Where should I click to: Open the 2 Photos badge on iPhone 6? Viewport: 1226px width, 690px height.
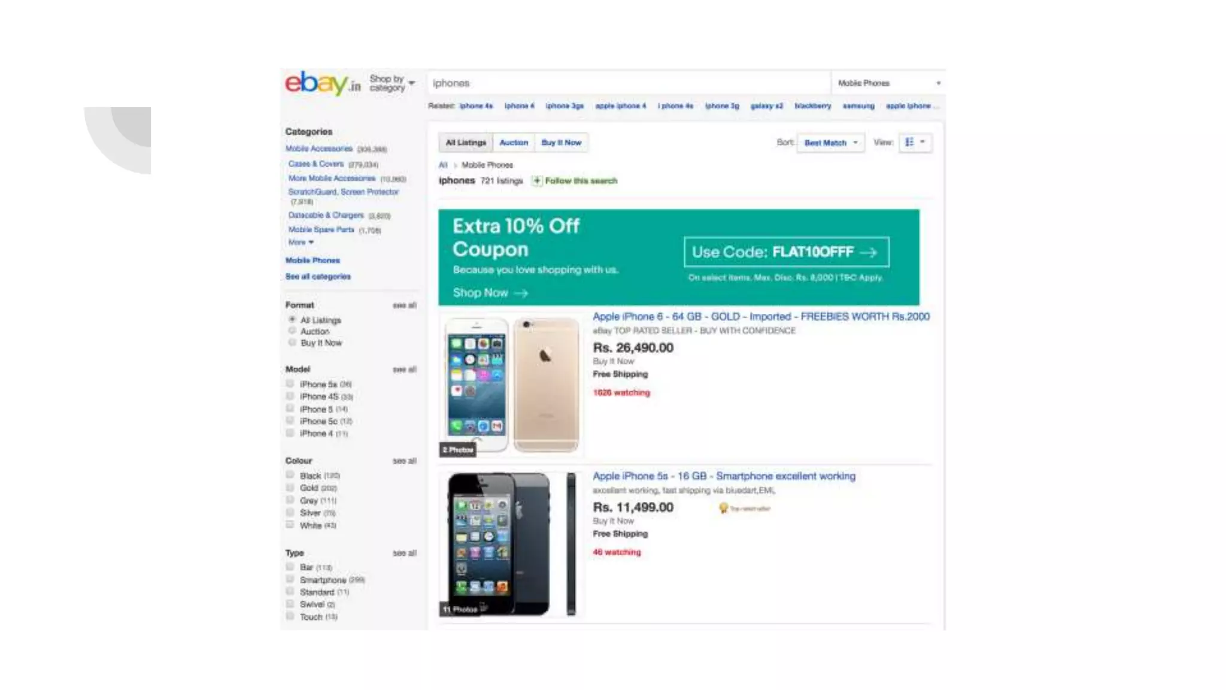tap(458, 449)
